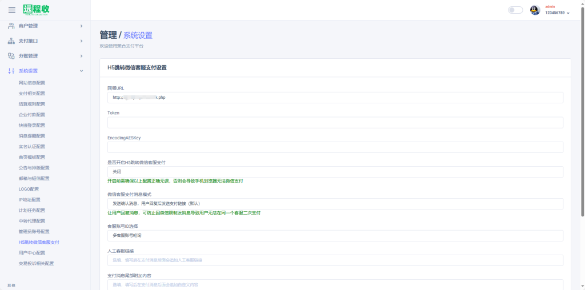Collapse the 系统设置 chevron

click(81, 71)
